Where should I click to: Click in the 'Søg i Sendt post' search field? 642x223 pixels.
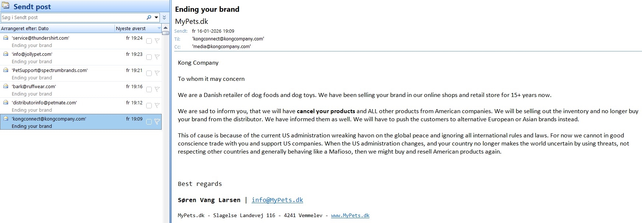click(x=72, y=17)
